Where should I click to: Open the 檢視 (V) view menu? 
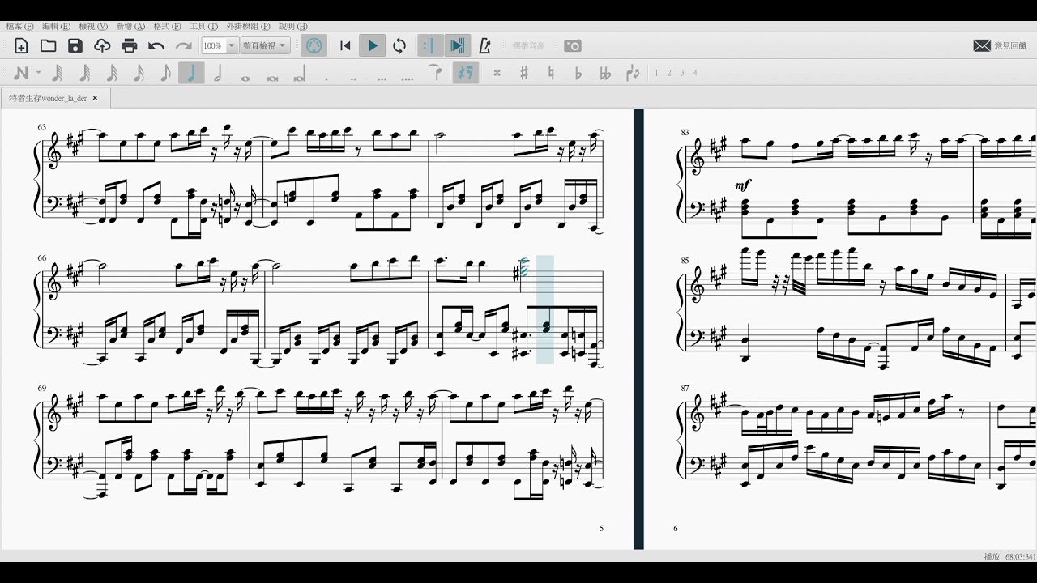coord(93,26)
